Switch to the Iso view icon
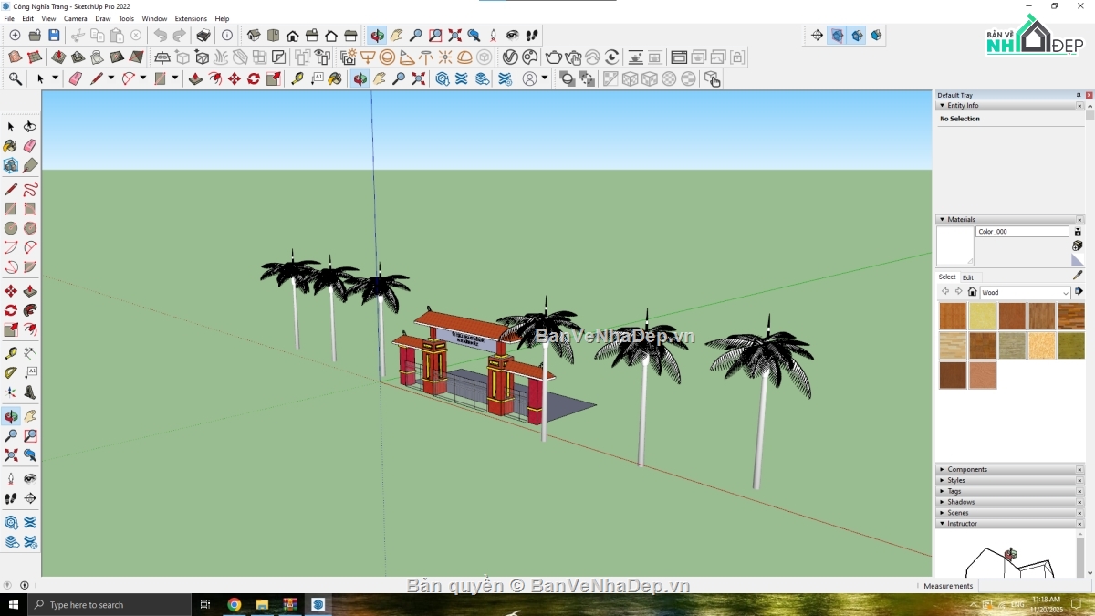The image size is (1095, 616). pyautogui.click(x=254, y=36)
